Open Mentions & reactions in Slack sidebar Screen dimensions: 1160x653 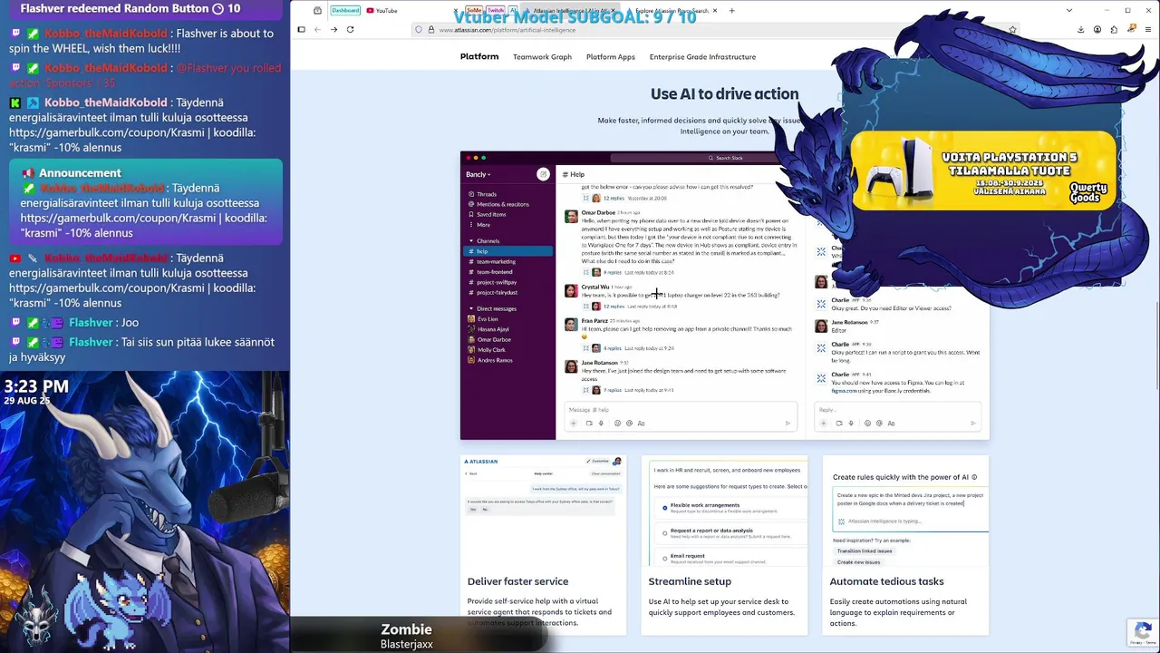click(x=498, y=204)
